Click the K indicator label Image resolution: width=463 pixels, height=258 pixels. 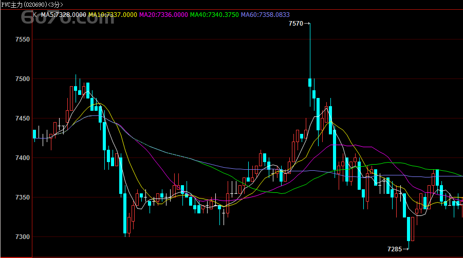point(35,15)
